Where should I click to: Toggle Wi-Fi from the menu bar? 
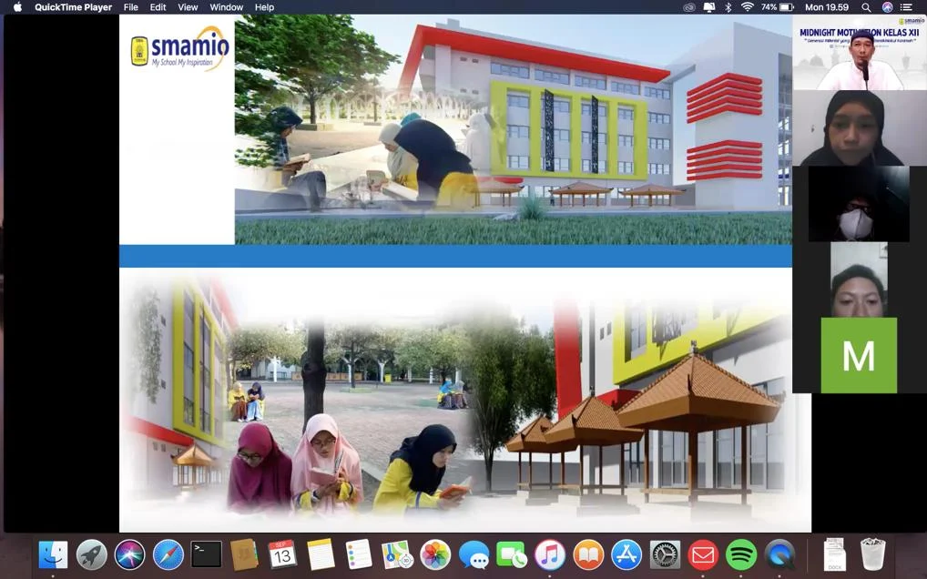pos(748,7)
